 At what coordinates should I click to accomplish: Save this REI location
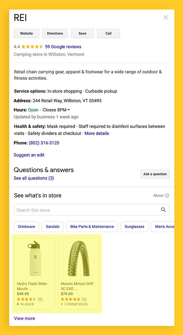[82, 34]
